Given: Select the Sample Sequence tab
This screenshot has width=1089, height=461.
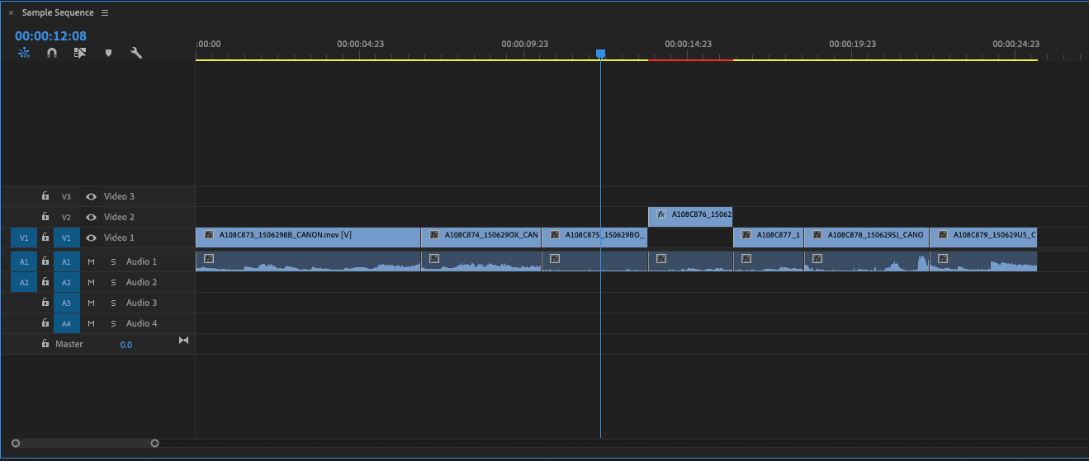Looking at the screenshot, I should pyautogui.click(x=58, y=13).
